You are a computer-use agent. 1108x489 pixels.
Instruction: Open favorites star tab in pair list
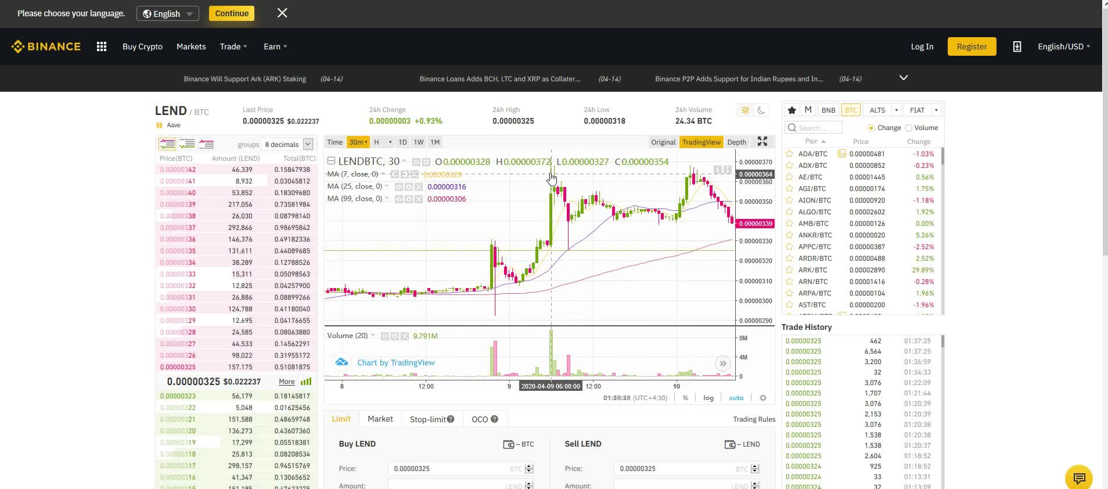point(792,110)
